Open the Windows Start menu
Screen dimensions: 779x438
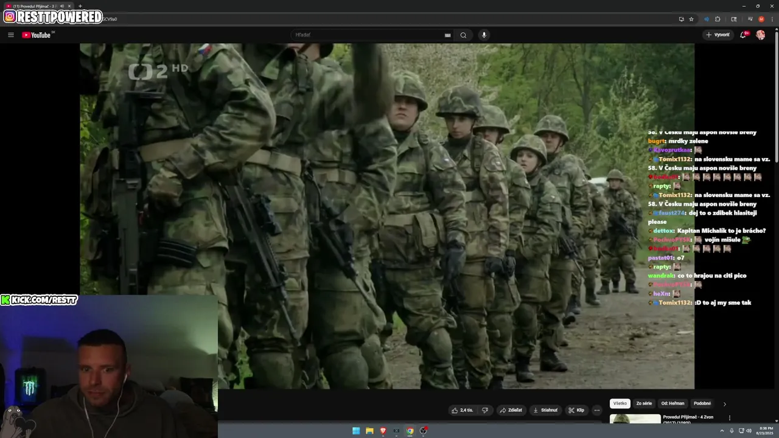[x=356, y=431]
